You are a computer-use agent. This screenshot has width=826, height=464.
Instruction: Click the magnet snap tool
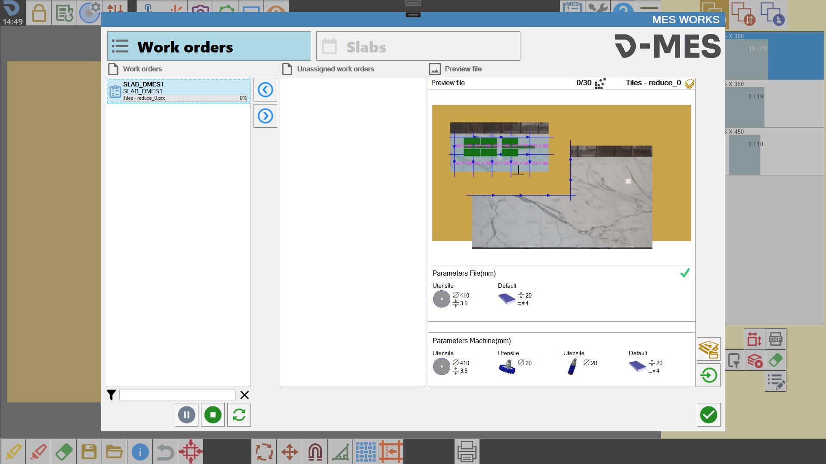[x=315, y=452]
